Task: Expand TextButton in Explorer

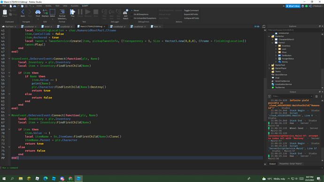Action: (276, 55)
